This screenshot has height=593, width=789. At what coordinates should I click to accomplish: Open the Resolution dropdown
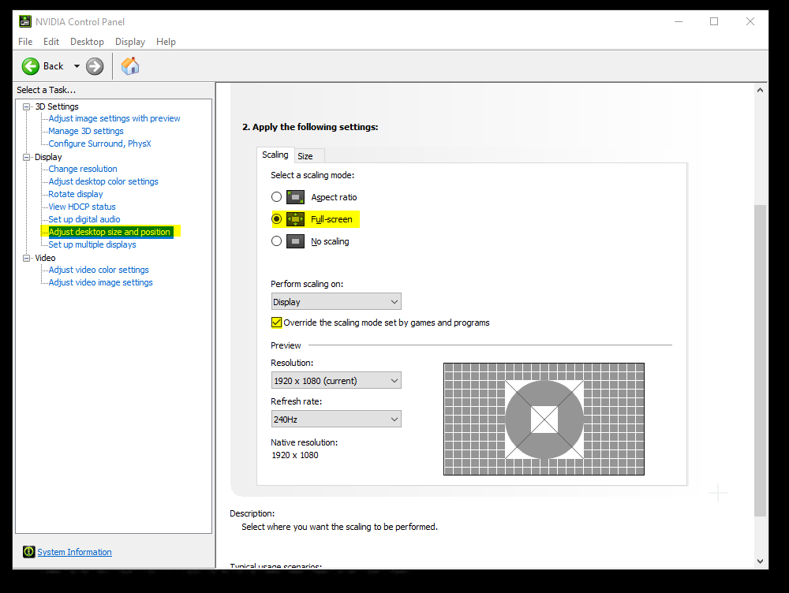point(336,381)
